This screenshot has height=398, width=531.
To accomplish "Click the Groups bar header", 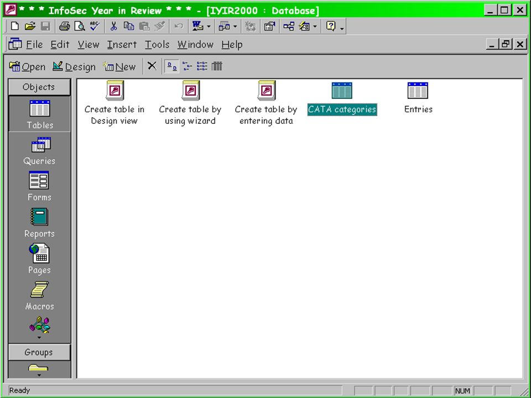I will (x=39, y=352).
